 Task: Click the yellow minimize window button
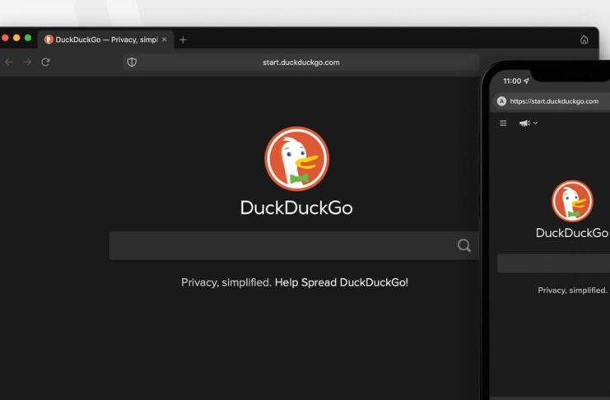[16, 38]
